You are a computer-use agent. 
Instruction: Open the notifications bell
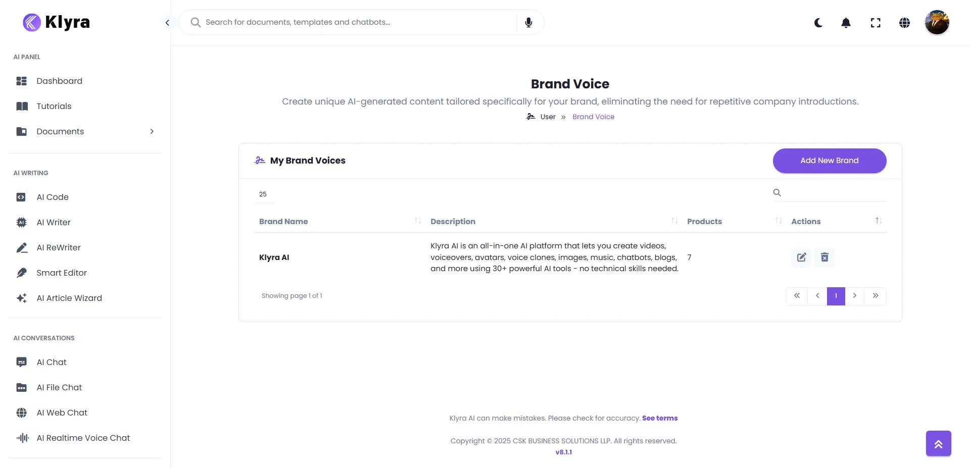coord(846,23)
